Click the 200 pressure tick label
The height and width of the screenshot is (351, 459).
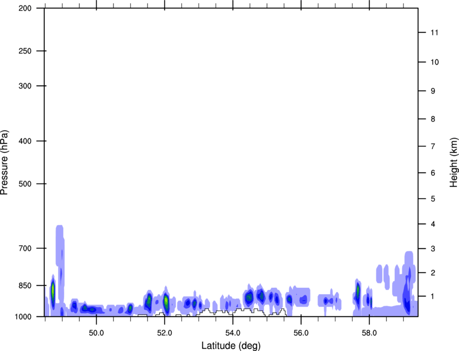click(x=25, y=8)
